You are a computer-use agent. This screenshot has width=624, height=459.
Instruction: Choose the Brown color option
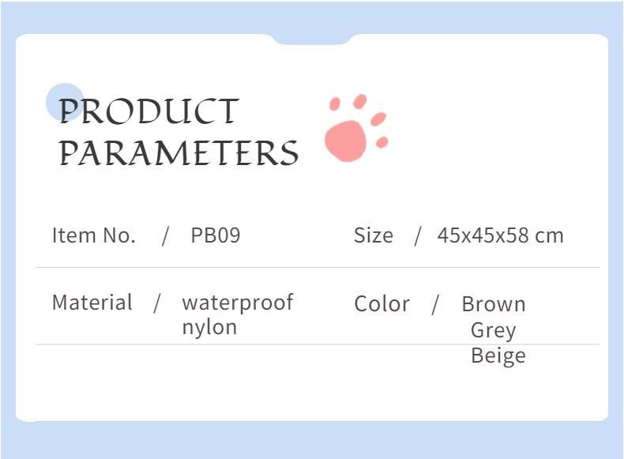494,304
